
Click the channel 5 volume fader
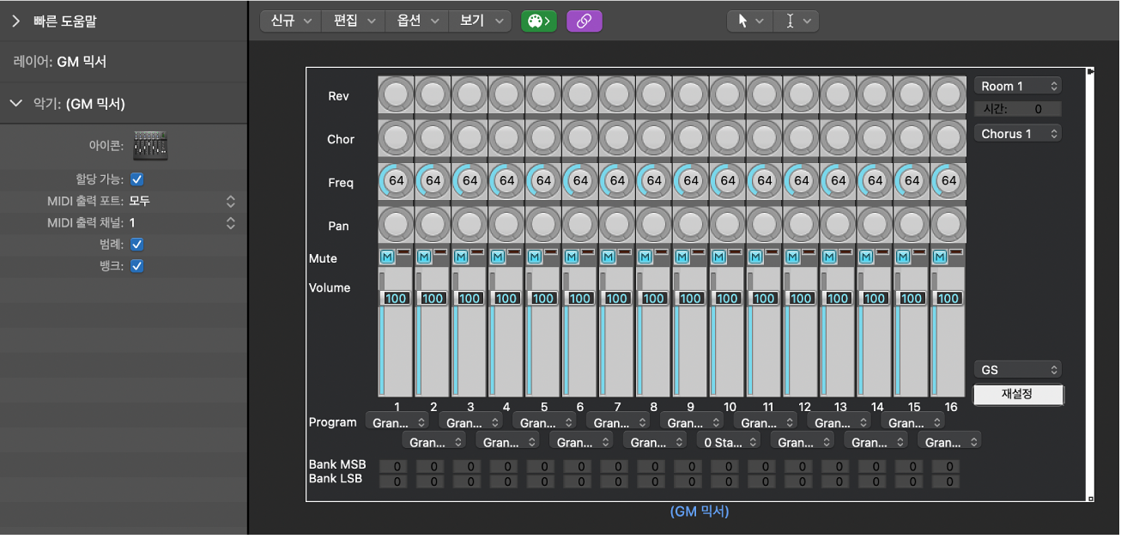[x=542, y=299]
